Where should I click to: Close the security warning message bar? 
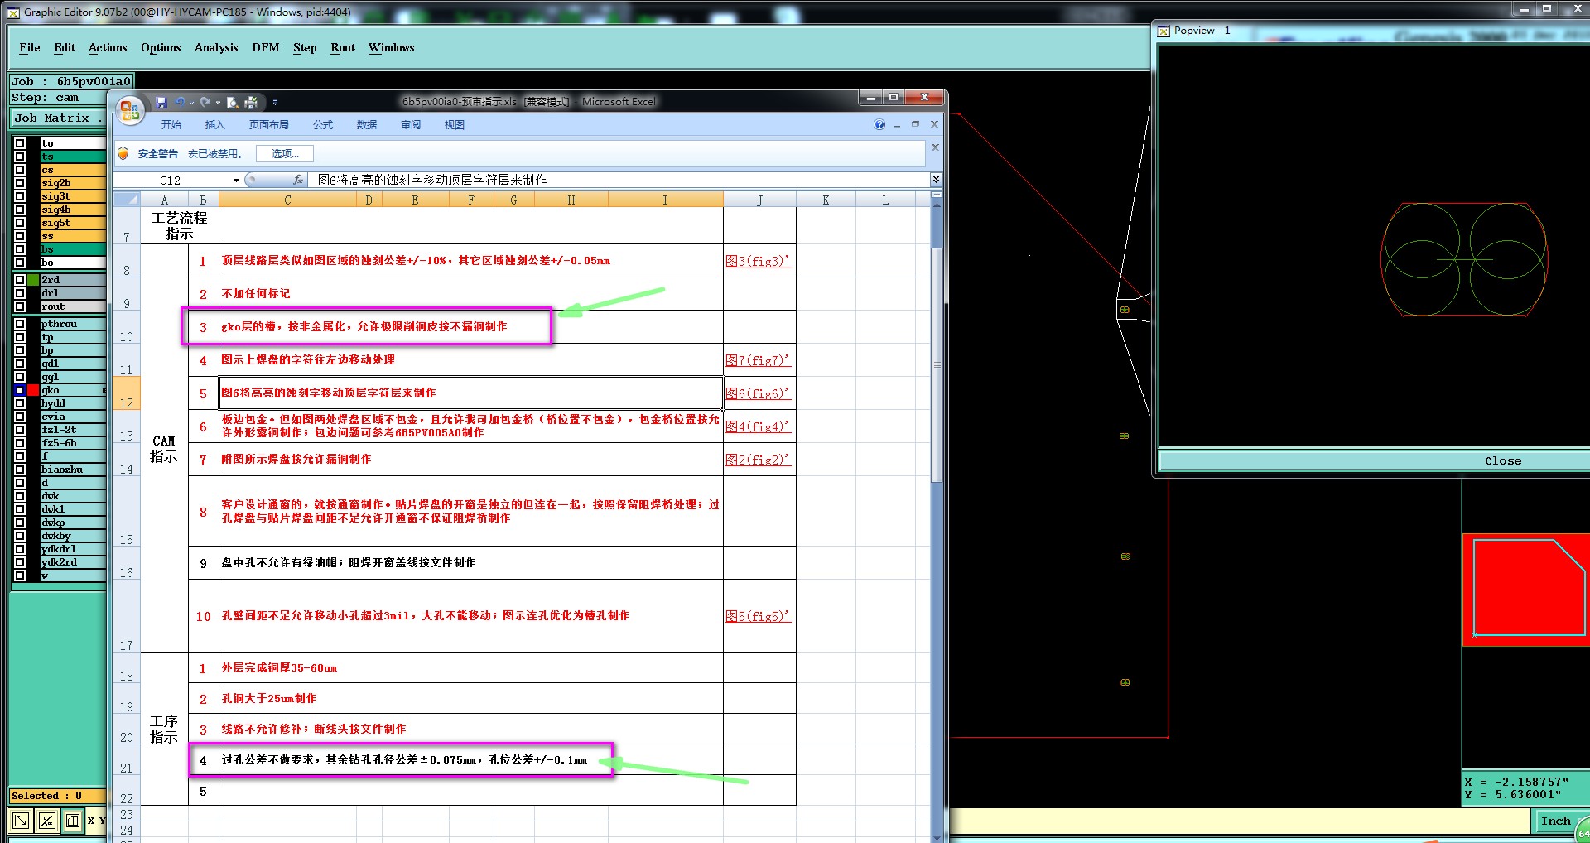935,147
